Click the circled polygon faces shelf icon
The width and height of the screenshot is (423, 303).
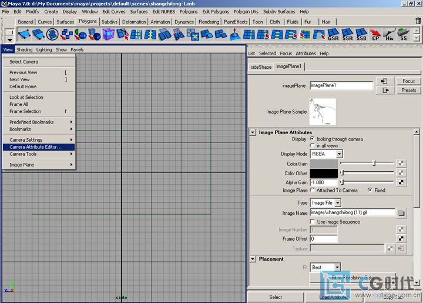(x=52, y=35)
